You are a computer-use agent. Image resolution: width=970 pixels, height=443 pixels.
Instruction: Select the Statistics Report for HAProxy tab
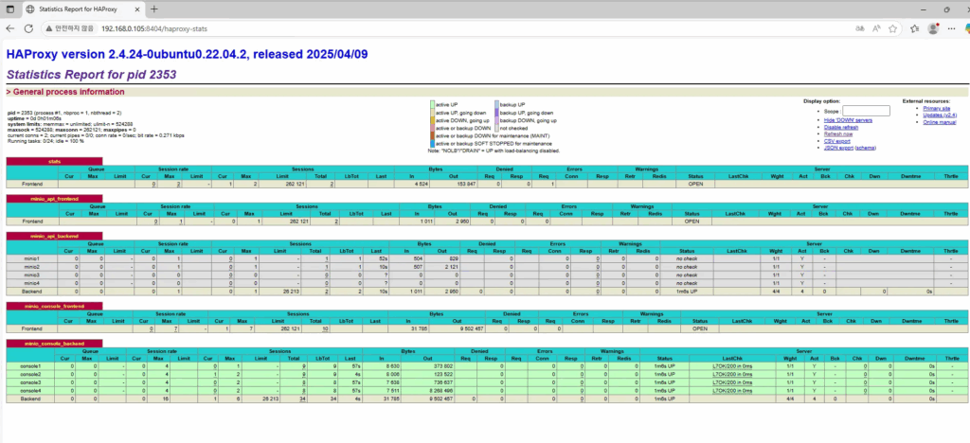pos(82,9)
